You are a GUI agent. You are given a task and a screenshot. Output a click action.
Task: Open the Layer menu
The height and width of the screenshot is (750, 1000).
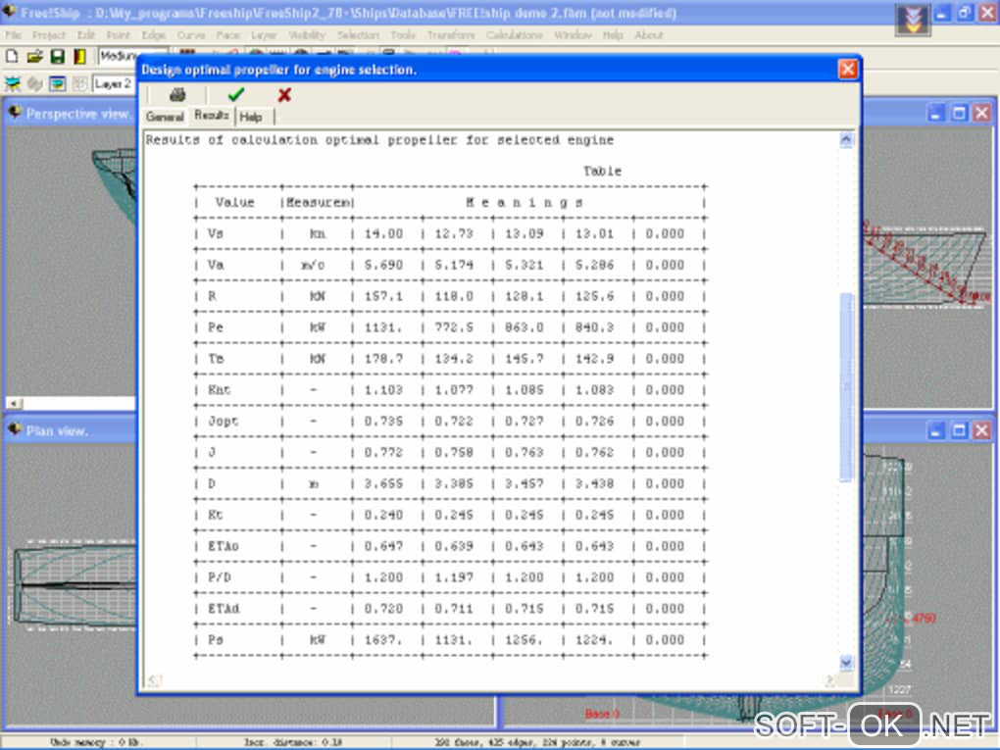click(x=264, y=35)
